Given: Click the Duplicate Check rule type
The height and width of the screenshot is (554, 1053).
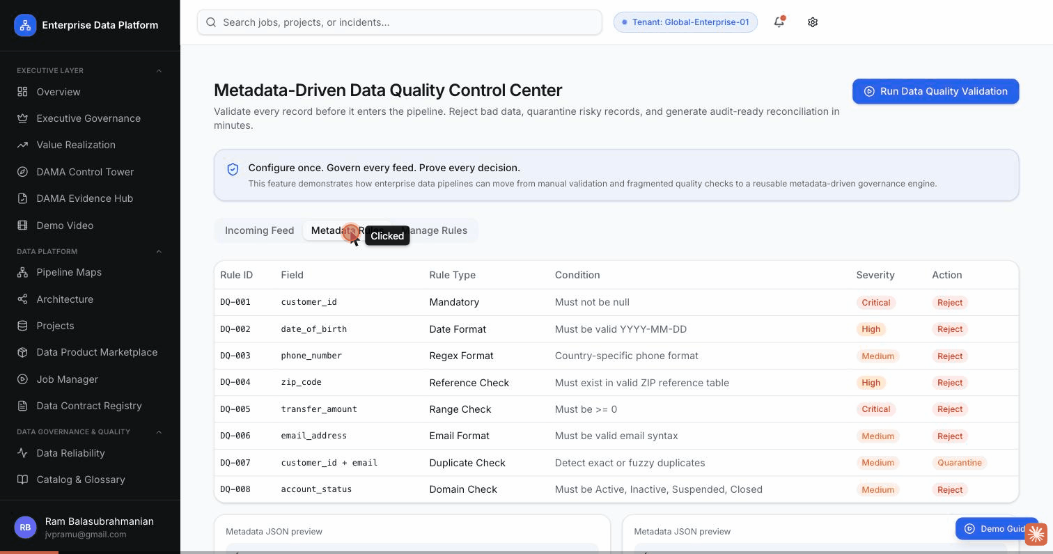Looking at the screenshot, I should [467, 463].
